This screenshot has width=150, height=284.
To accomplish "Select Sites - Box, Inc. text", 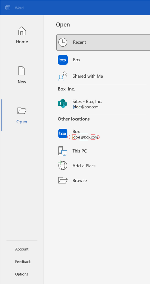I will 87,102.
